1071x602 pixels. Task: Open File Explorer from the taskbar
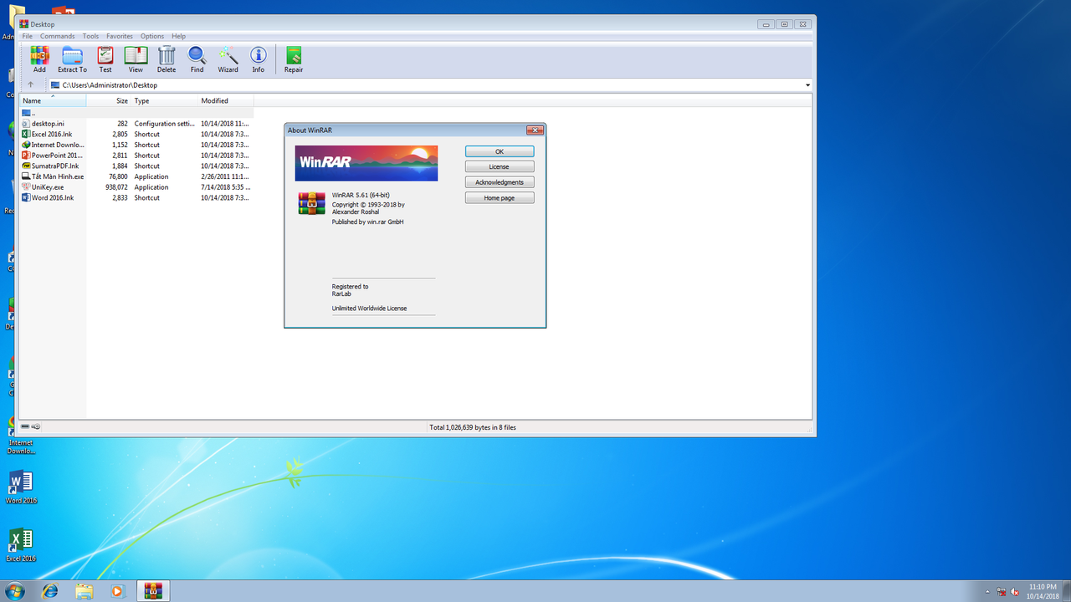pos(84,591)
